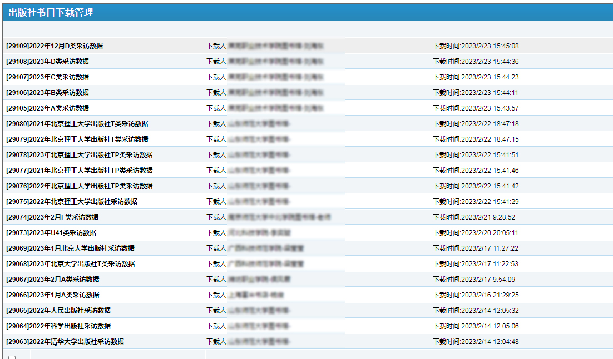The width and height of the screenshot is (613, 359).
Task: Choose the [29105] 2023年A类采访数据 row
Action: point(47,108)
